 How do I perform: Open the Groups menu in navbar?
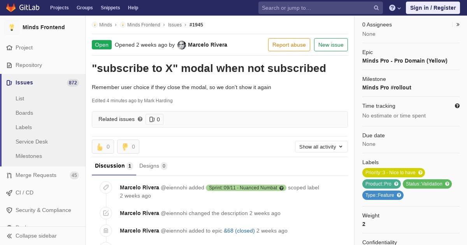pos(84,8)
